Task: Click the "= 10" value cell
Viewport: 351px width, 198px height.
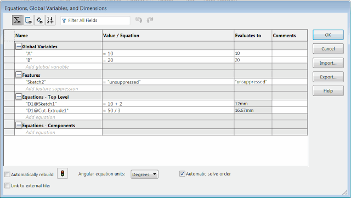Action: 168,53
